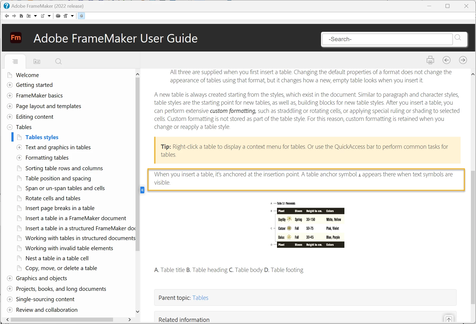476x324 pixels.
Task: Click the search magnifier button in header
Action: [458, 37]
